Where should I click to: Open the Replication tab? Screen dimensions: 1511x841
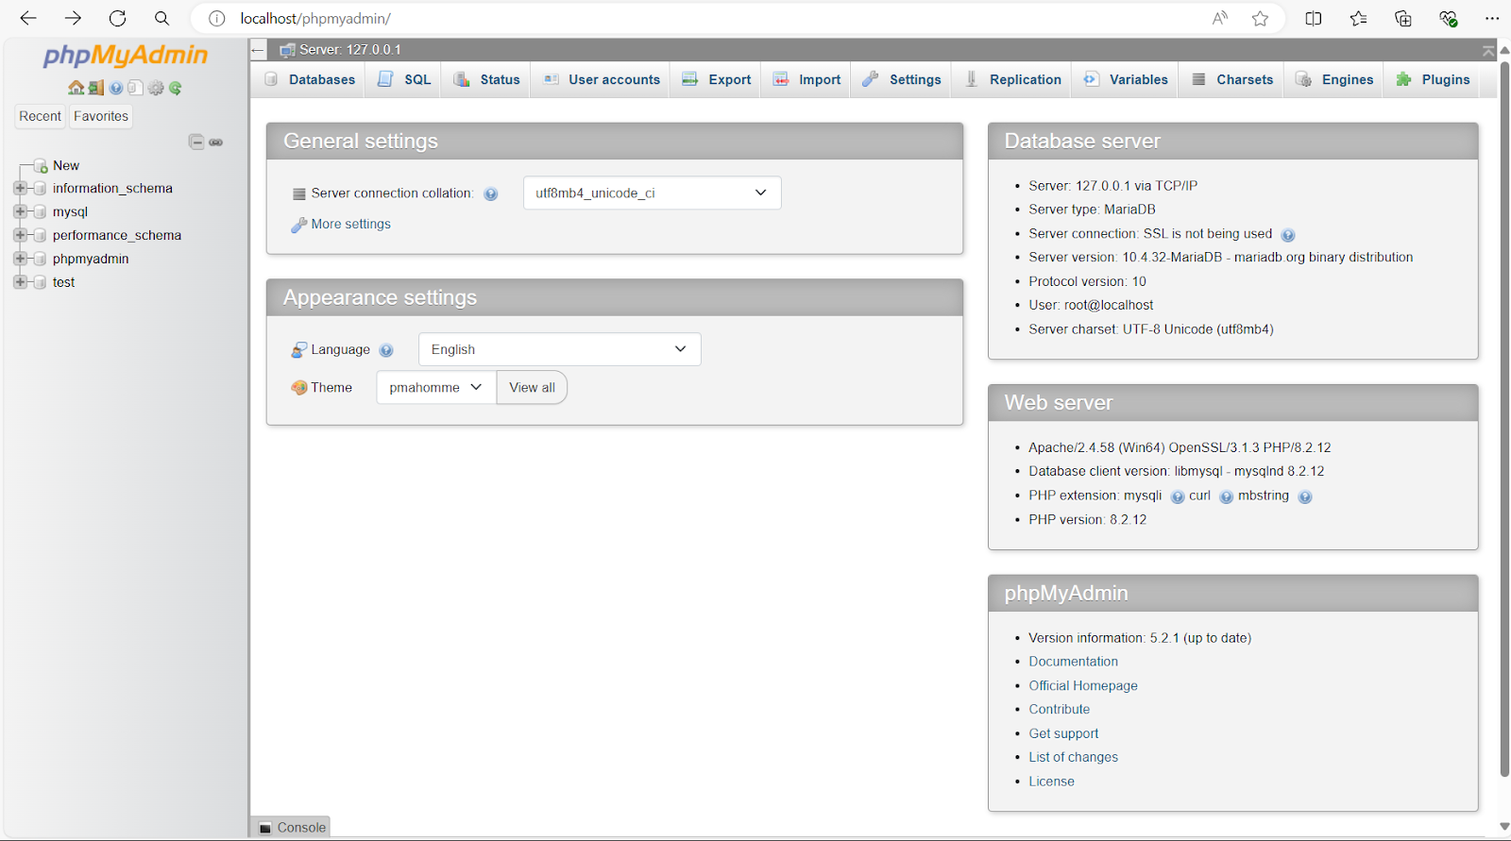coord(1012,79)
